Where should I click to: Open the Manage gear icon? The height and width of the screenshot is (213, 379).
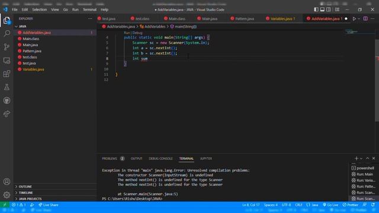point(7,195)
